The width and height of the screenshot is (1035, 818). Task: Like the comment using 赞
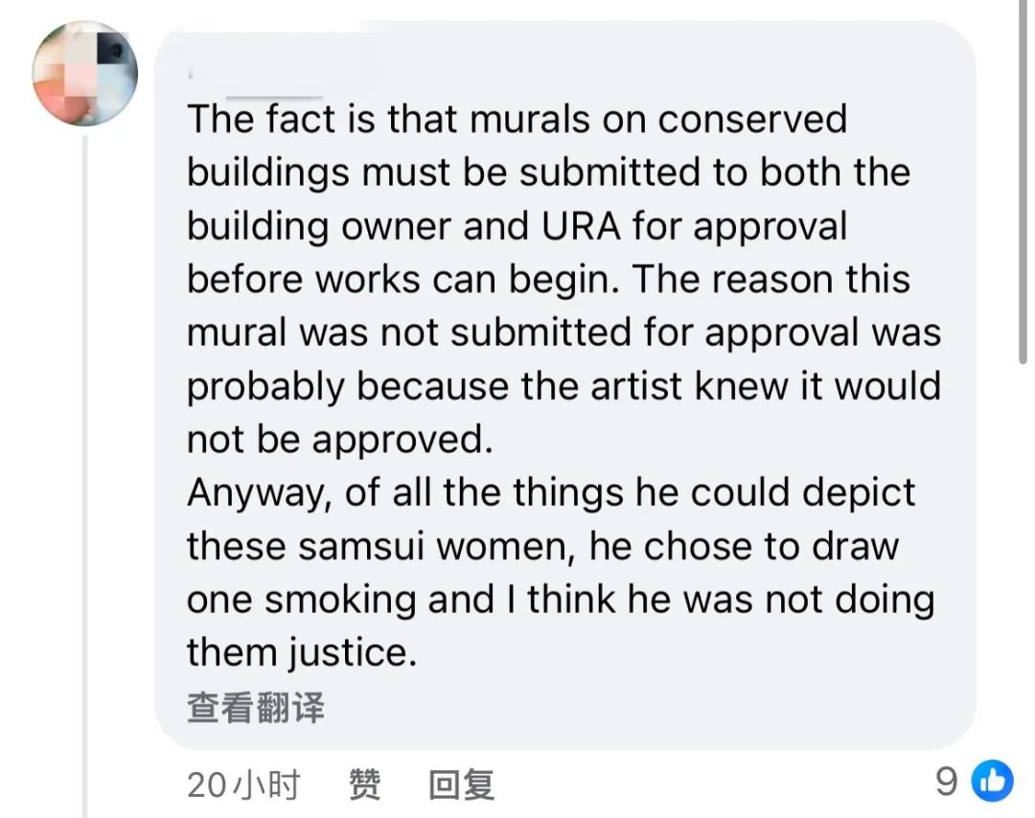pos(364,784)
